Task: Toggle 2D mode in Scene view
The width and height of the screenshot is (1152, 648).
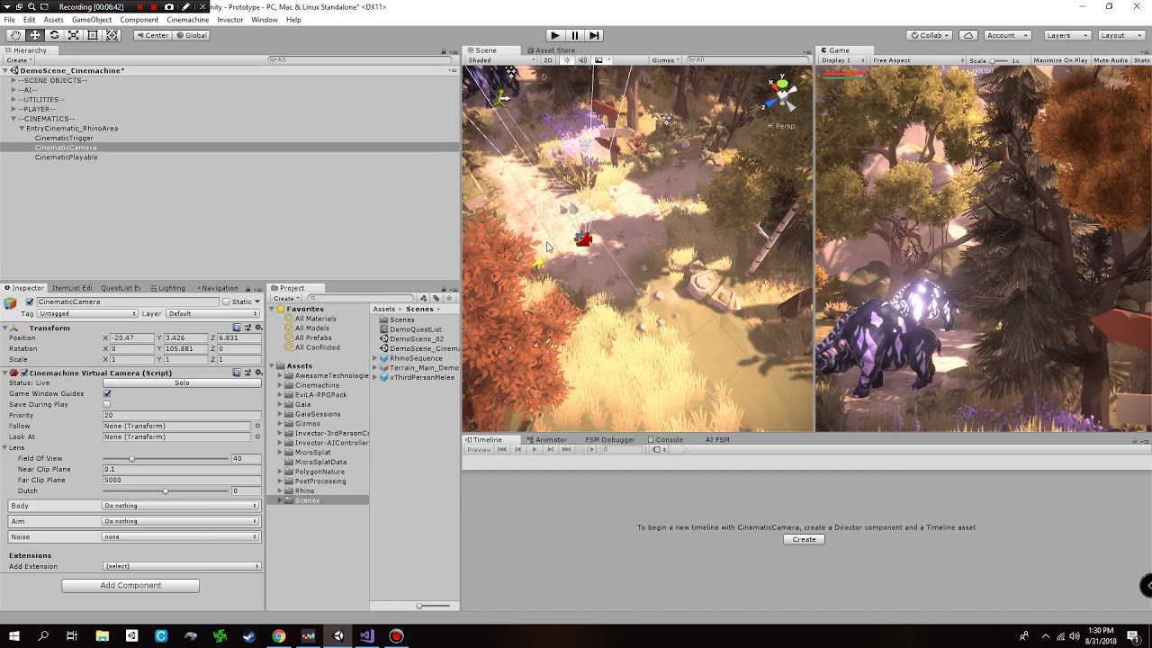Action: [x=547, y=60]
